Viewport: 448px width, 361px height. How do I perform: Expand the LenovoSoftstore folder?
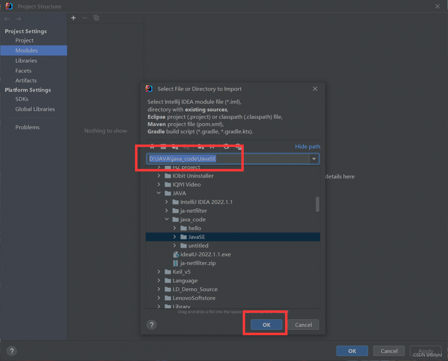(159, 298)
